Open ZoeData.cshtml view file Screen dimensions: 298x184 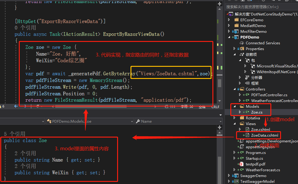click(x=265, y=135)
